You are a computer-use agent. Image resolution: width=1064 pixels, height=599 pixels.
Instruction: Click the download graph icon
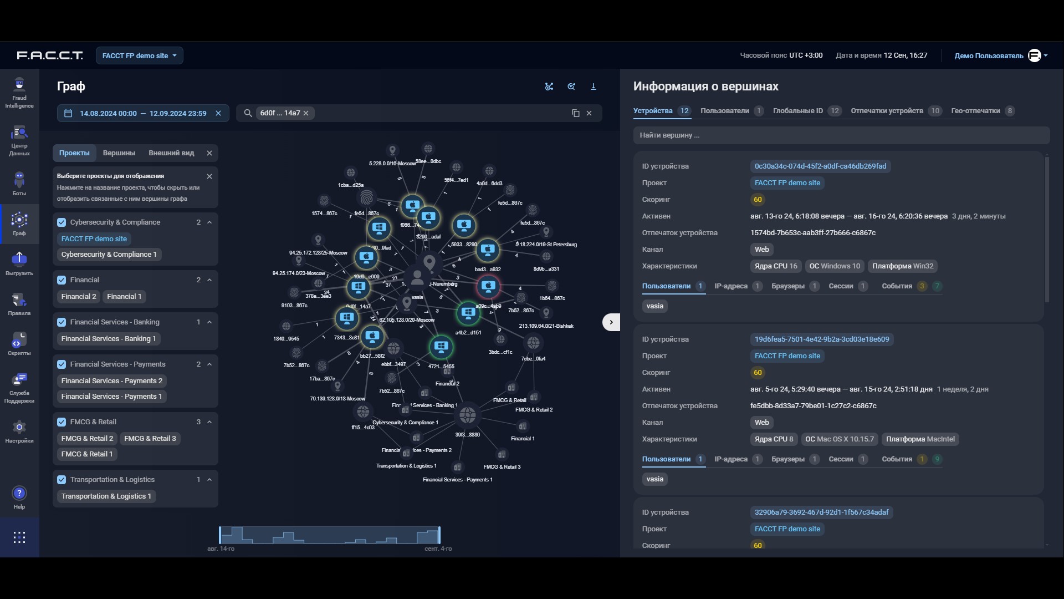[x=594, y=87]
